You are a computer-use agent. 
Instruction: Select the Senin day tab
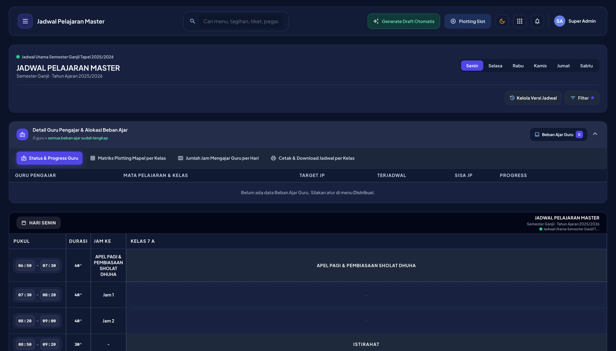(x=472, y=66)
